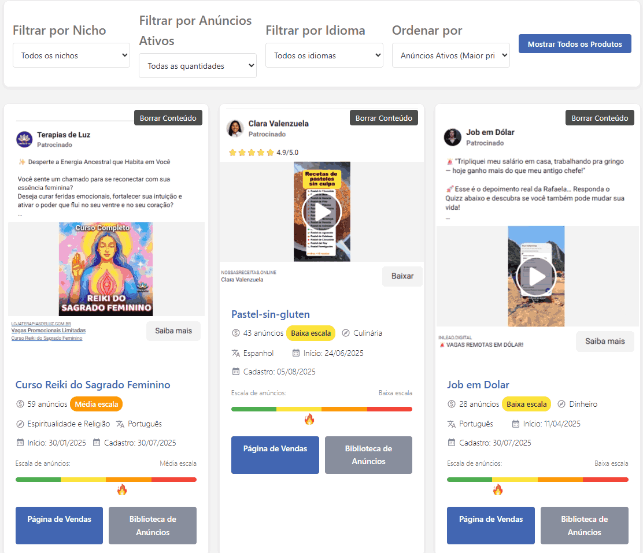This screenshot has width=643, height=553.
Task: Click the Pastel-sin-gluten ad scale bar
Action: (x=321, y=409)
